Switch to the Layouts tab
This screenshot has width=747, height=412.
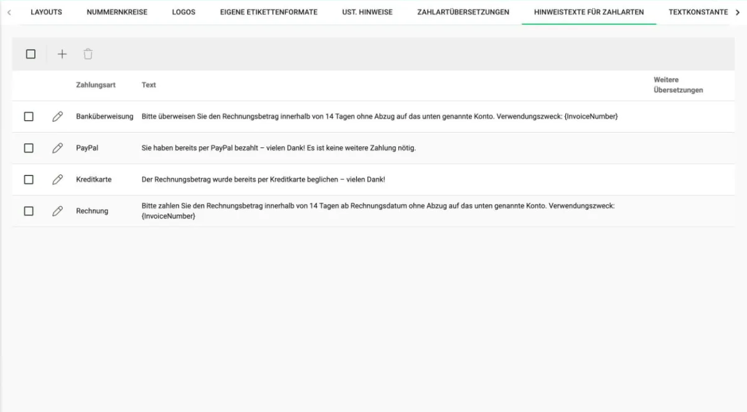click(x=46, y=12)
